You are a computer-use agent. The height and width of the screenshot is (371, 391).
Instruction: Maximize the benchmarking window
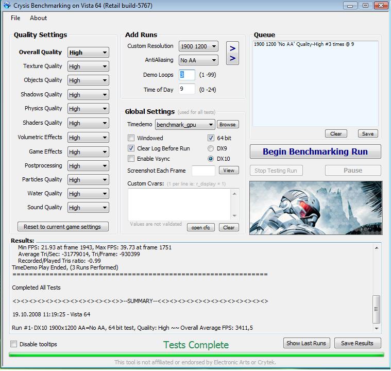(x=365, y=5)
